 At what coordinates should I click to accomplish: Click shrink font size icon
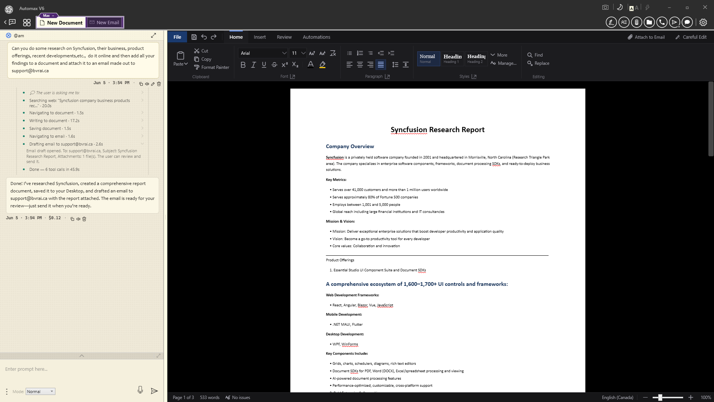tap(322, 53)
